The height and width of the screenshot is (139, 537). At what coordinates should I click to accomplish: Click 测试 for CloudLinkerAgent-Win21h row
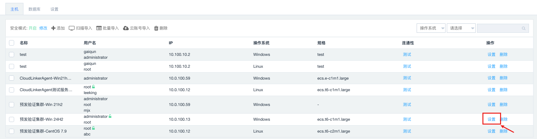point(407,78)
